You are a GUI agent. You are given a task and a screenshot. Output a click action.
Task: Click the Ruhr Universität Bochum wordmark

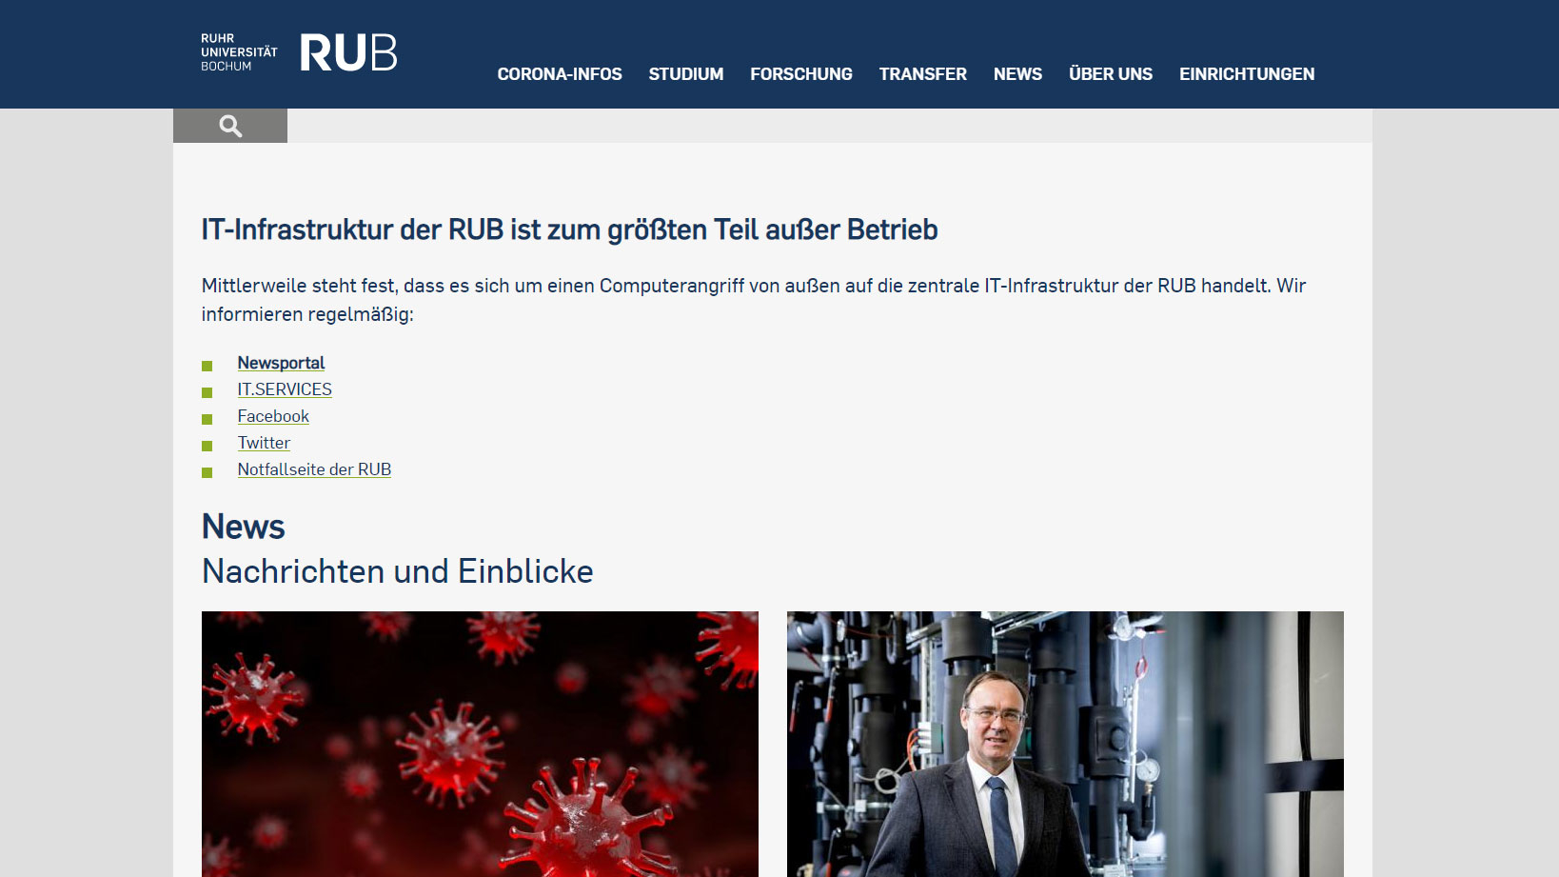click(239, 52)
